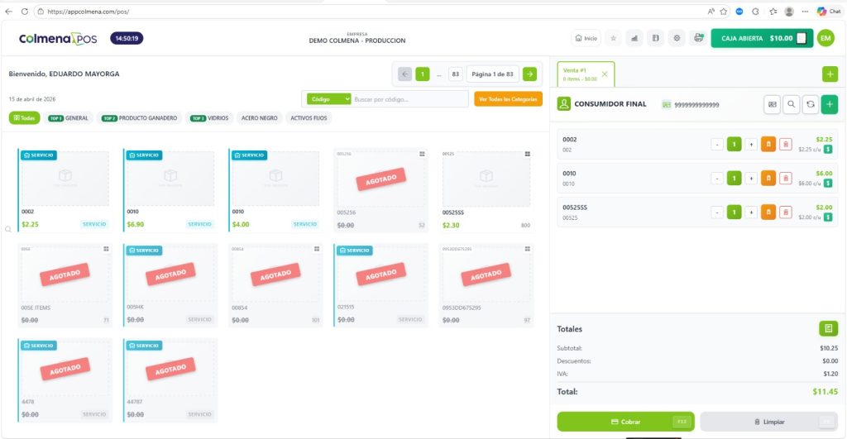Delete item 0010 with trash icon
Viewport: 847px width, 439px height.
point(786,179)
